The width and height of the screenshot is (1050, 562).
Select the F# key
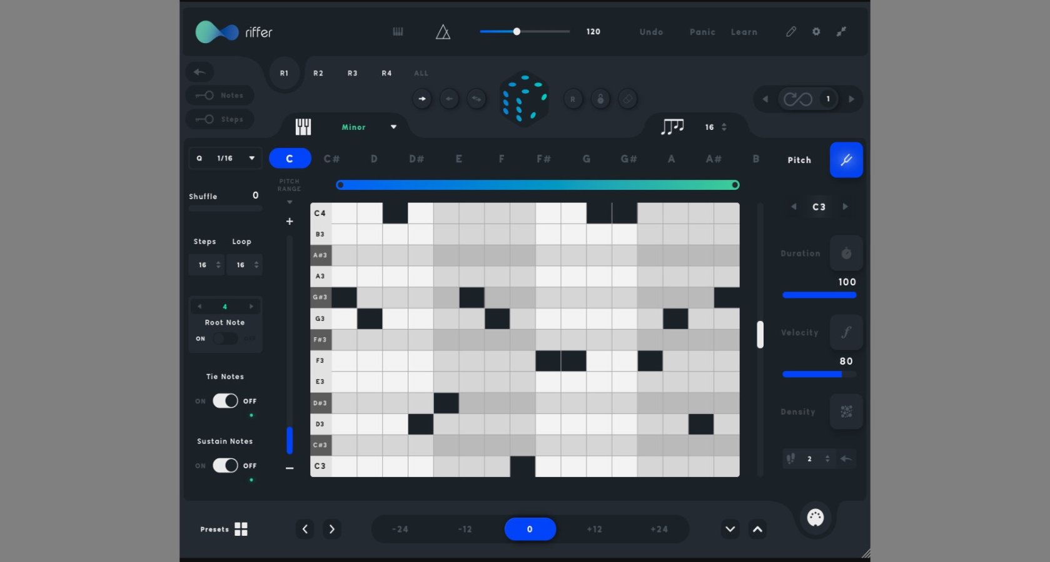pyautogui.click(x=543, y=159)
